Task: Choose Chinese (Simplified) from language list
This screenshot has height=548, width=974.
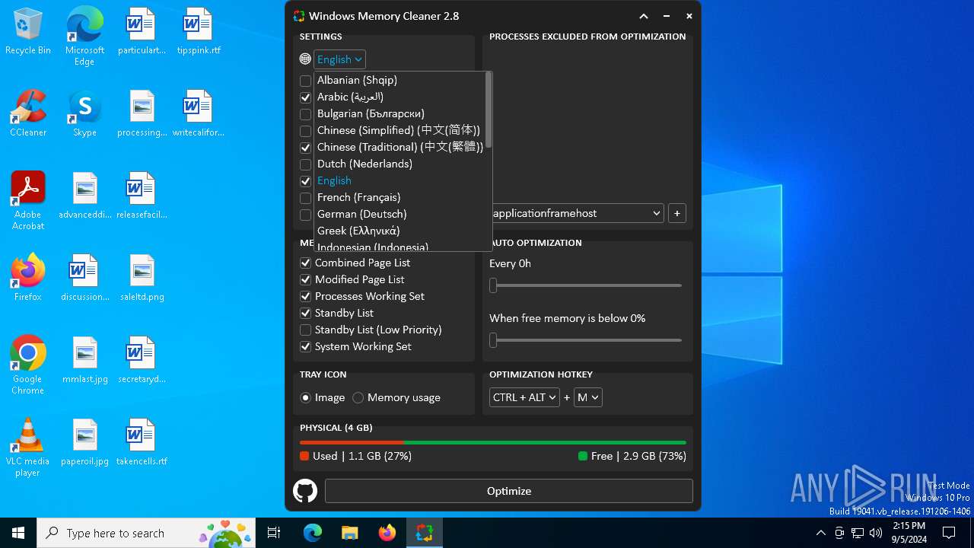Action: (399, 130)
